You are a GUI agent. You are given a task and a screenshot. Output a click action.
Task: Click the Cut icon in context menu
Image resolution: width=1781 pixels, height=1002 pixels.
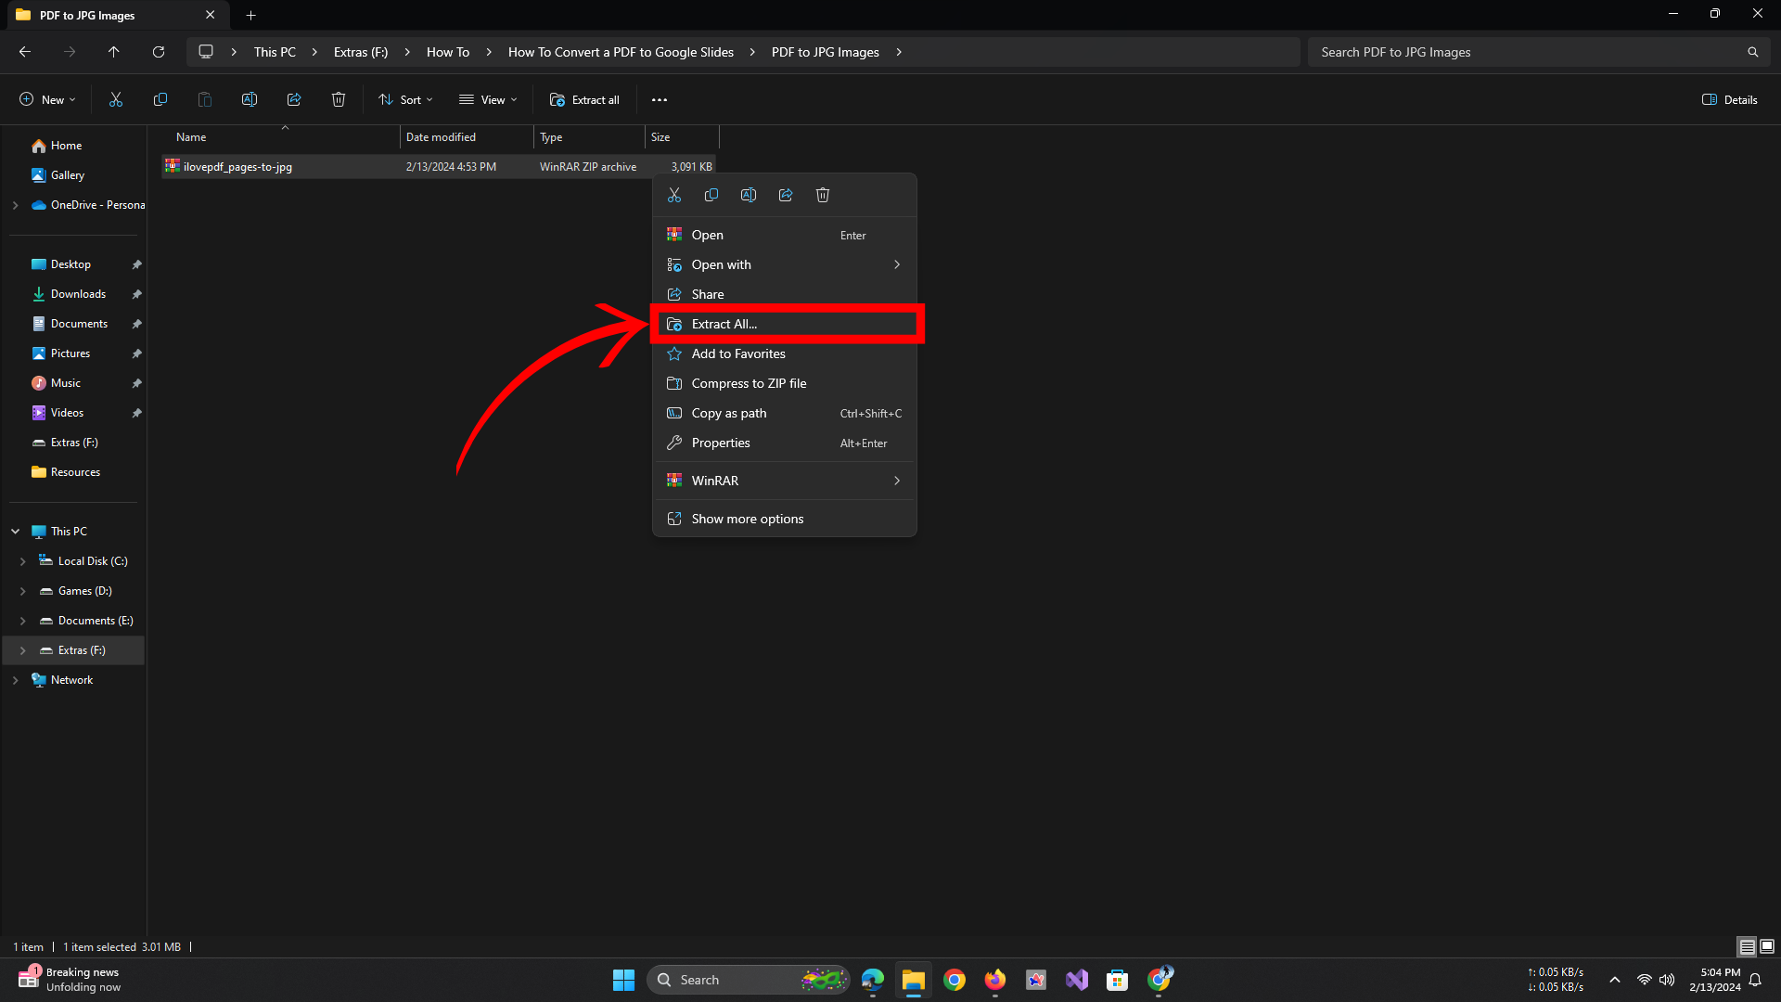pos(674,195)
